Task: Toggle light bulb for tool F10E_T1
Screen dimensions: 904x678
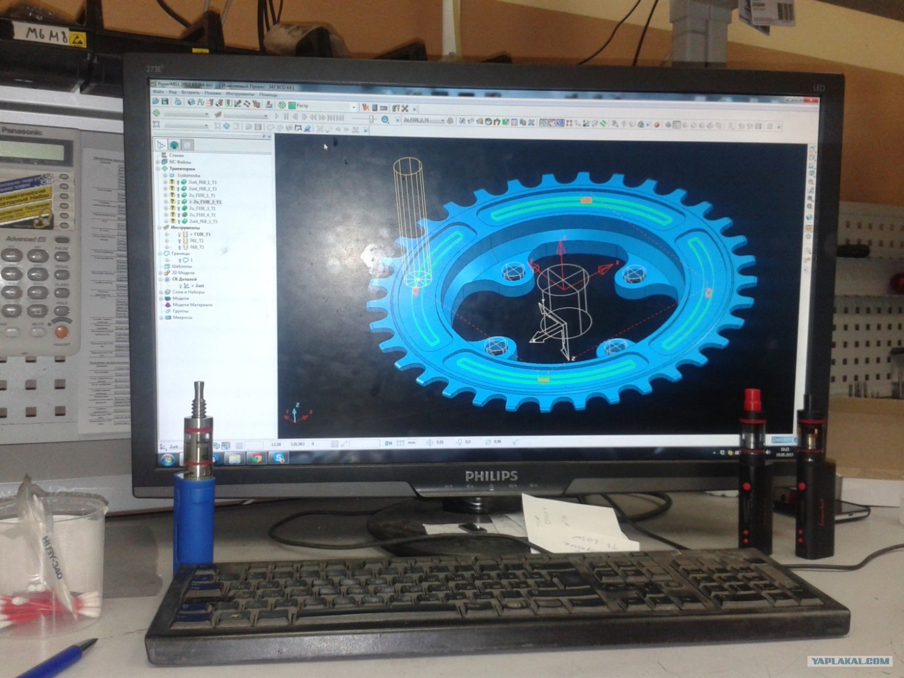Action: (x=179, y=234)
